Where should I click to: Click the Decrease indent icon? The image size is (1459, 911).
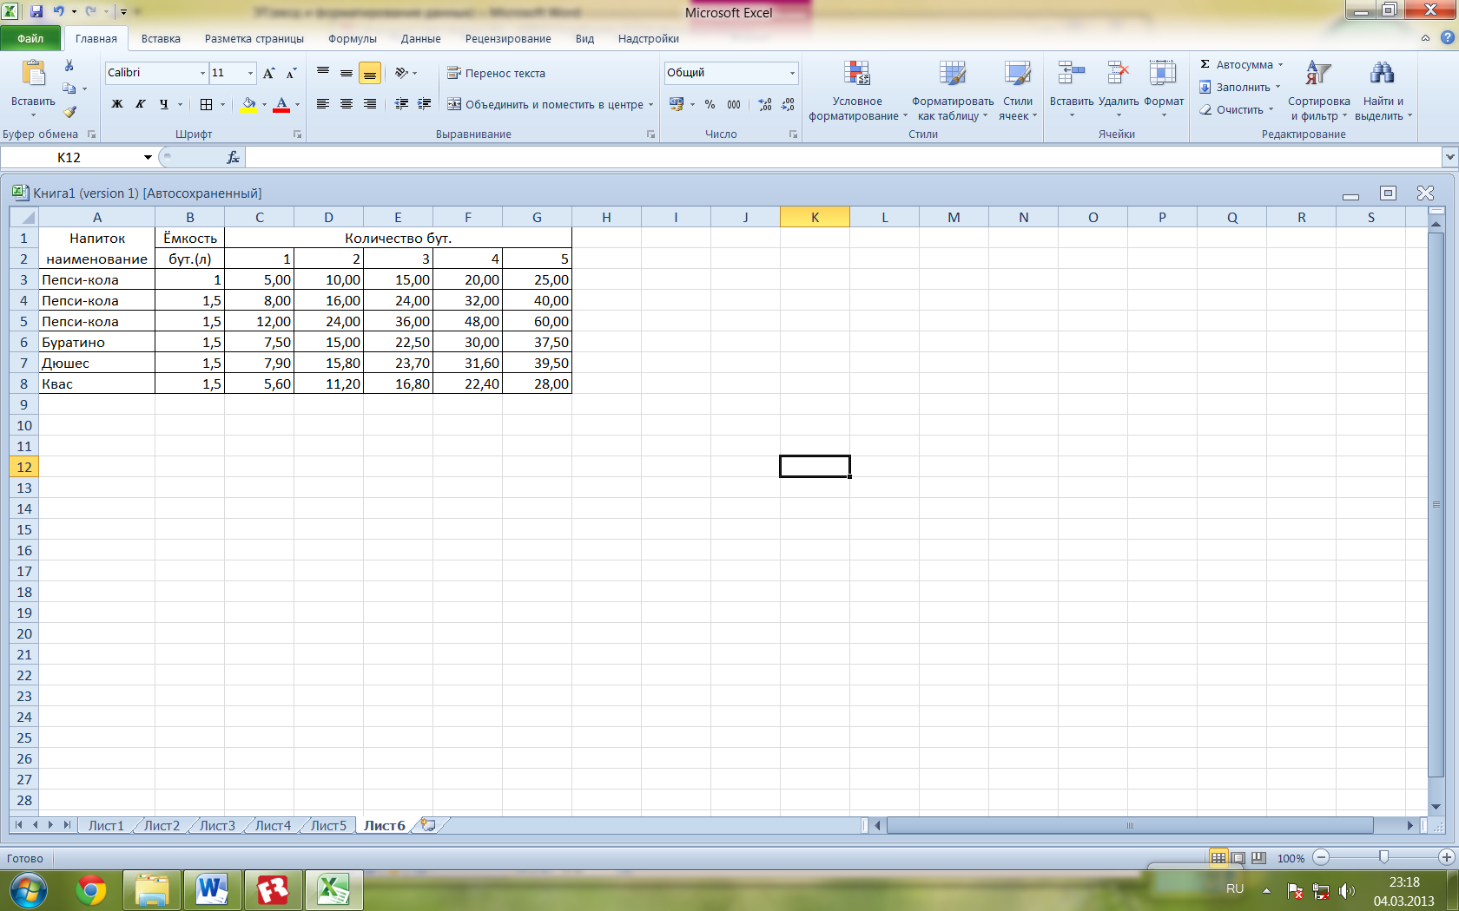point(401,104)
